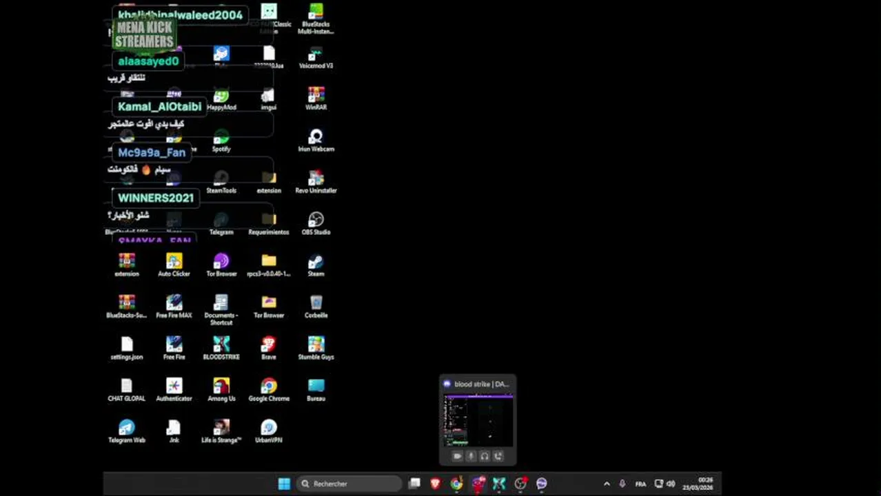
Task: Open the purple chat bubble taskbar app
Action: (542, 484)
